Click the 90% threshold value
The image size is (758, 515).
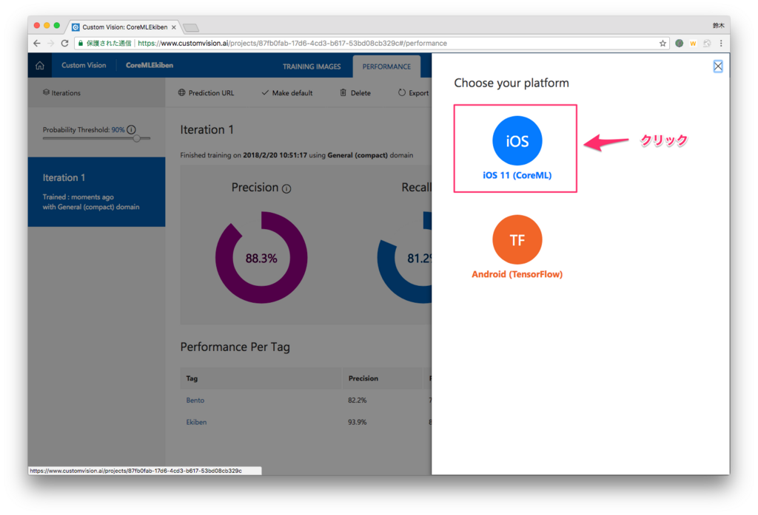[118, 130]
